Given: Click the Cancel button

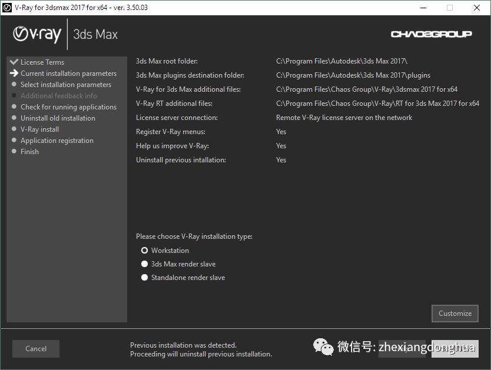Looking at the screenshot, I should pos(36,348).
